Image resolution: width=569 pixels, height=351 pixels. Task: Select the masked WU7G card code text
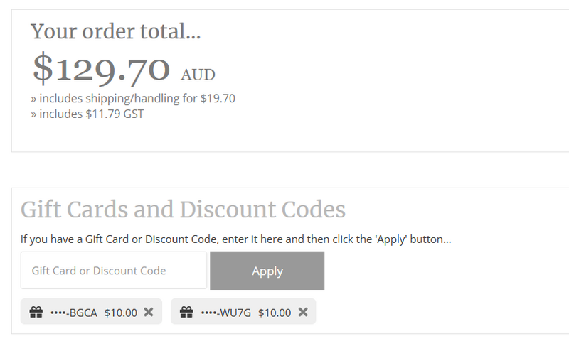click(226, 312)
